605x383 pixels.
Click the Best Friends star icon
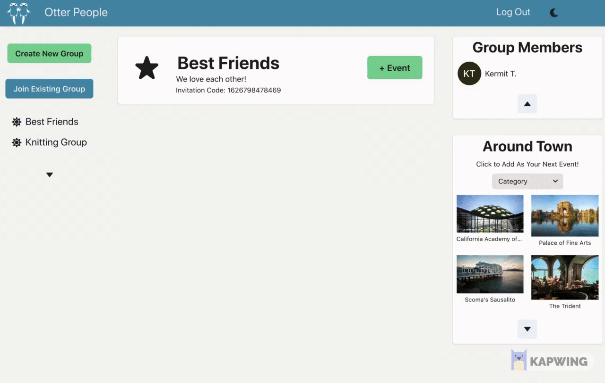point(147,68)
